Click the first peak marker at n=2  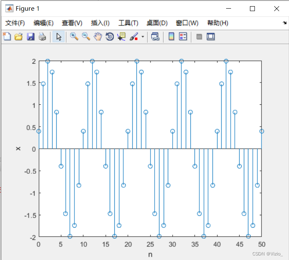pyautogui.click(x=48, y=61)
